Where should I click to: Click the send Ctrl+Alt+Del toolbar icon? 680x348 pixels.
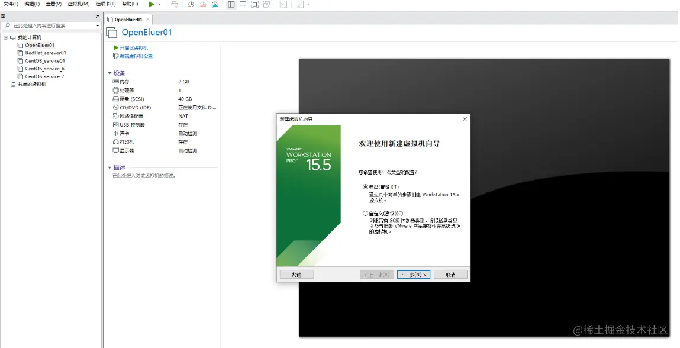click(175, 4)
